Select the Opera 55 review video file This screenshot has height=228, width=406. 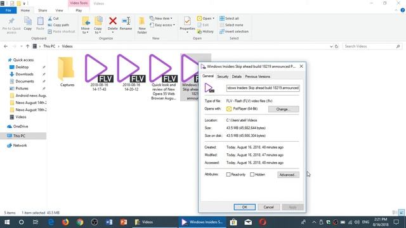point(164,77)
